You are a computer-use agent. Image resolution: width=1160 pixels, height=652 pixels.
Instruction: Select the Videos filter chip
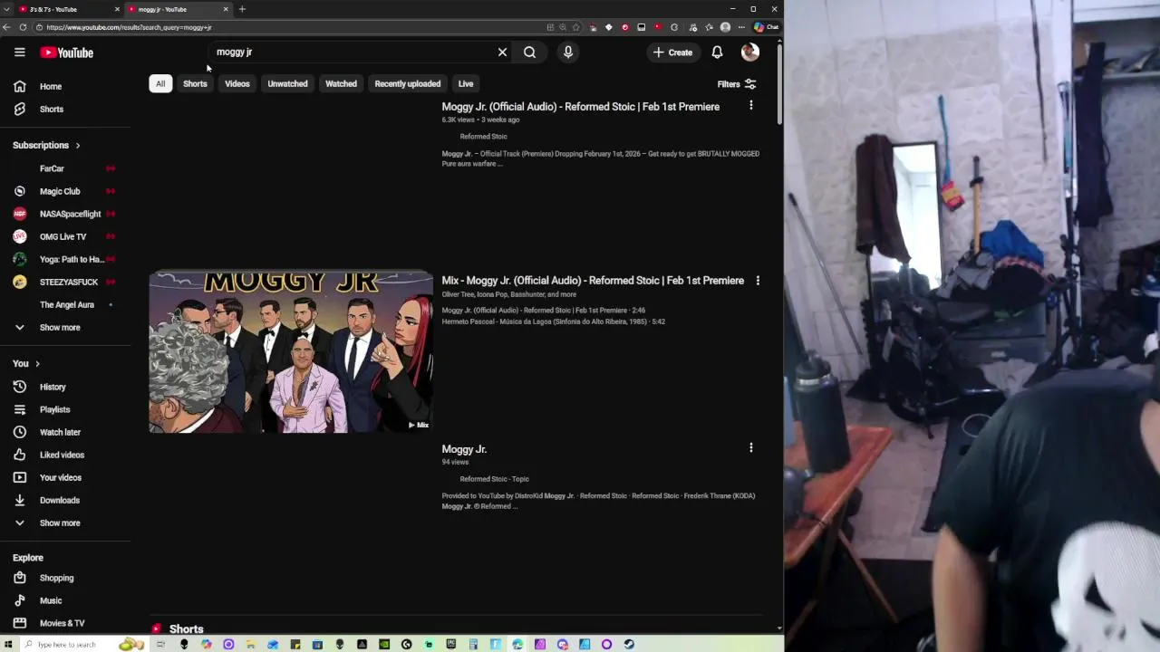[237, 84]
